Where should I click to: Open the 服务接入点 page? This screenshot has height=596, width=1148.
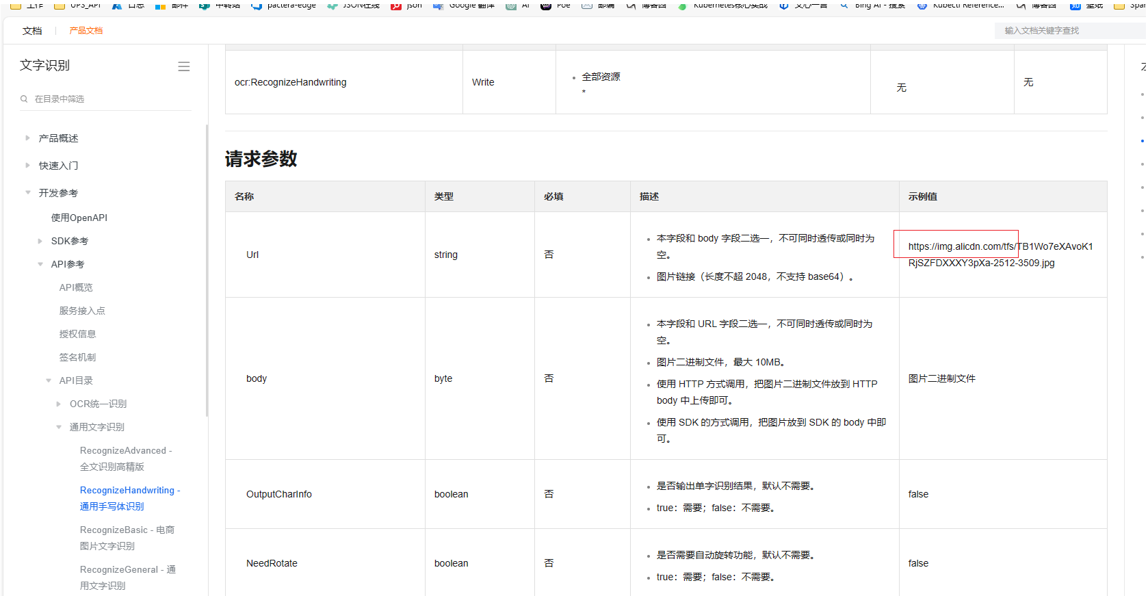tap(82, 311)
